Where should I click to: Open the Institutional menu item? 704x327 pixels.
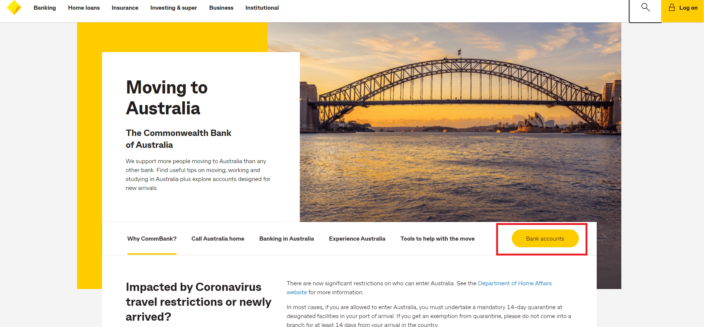(x=262, y=8)
